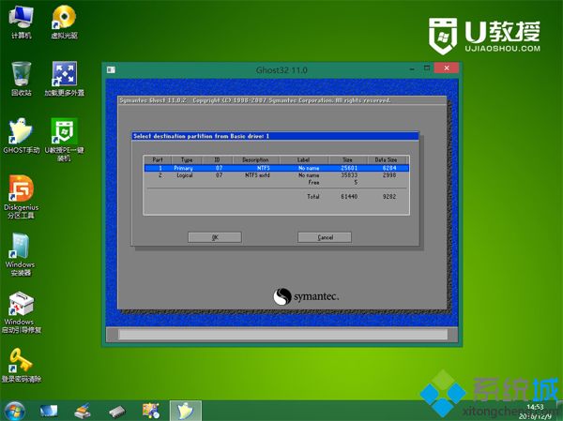The width and height of the screenshot is (563, 421).
Task: Open the 计算机 desktop icon
Action: pos(21,22)
